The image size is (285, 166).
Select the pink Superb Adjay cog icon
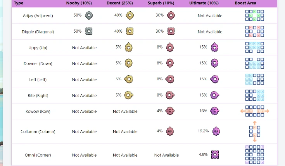pyautogui.click(x=171, y=15)
